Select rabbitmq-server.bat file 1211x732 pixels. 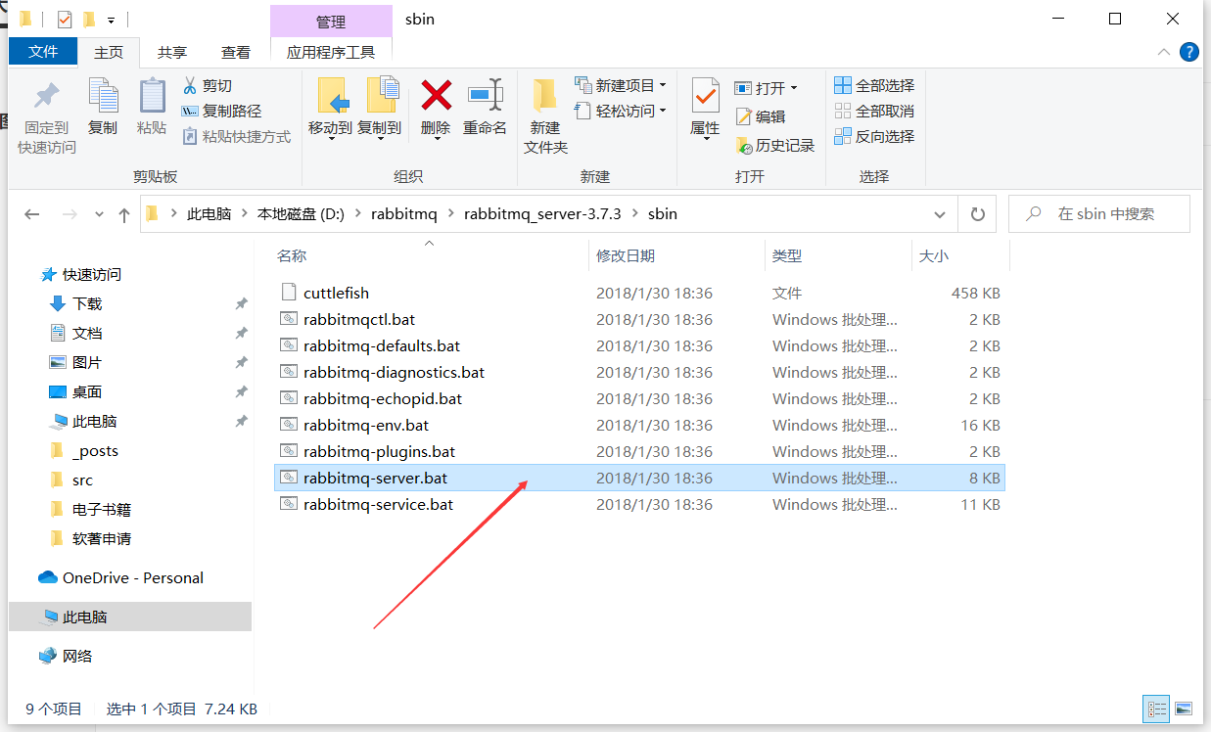pos(640,478)
